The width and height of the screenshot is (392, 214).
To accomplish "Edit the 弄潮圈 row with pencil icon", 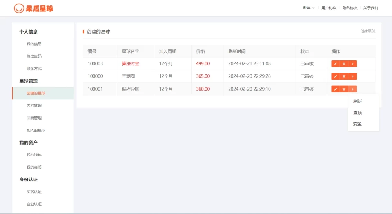I will 336,76.
